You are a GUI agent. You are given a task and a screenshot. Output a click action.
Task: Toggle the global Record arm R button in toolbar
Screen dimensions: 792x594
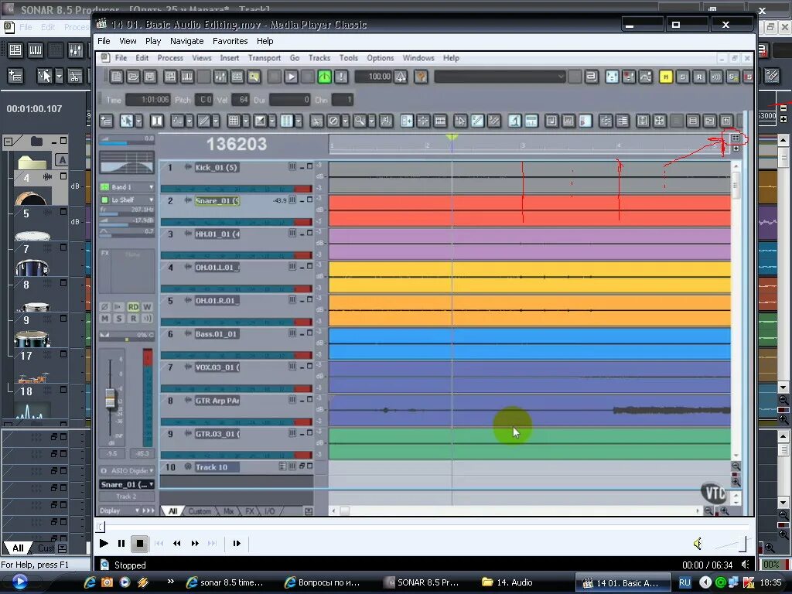click(x=699, y=77)
